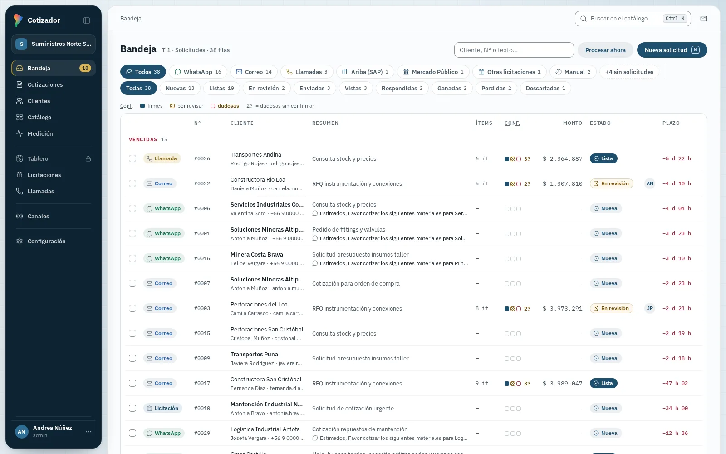The height and width of the screenshot is (454, 726).
Task: Click the Cotizador logo icon
Action: coord(18,20)
